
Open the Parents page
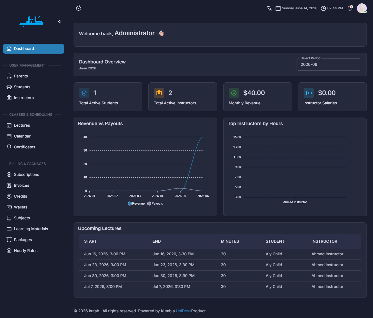(x=33, y=76)
